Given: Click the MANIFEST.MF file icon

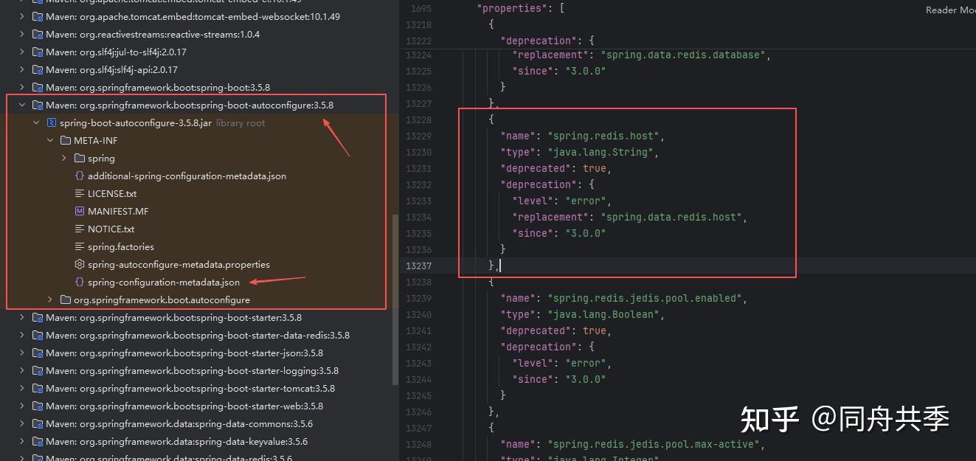Looking at the screenshot, I should [78, 211].
